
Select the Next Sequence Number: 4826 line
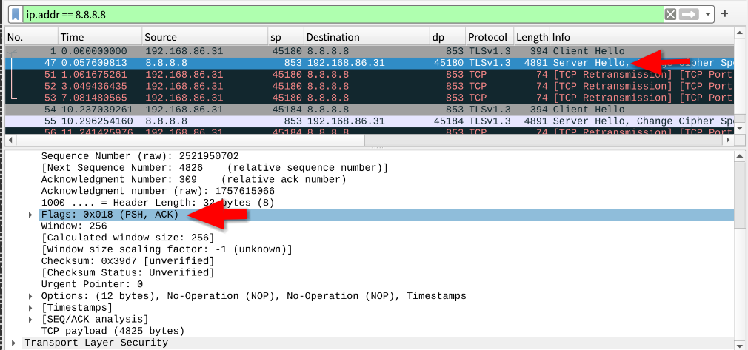pos(215,168)
